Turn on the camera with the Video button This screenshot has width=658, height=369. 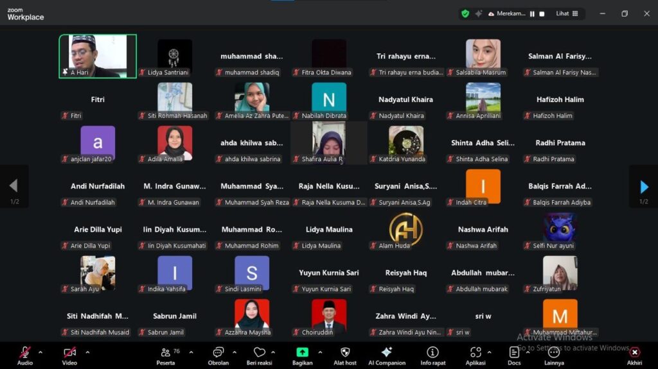point(69,353)
